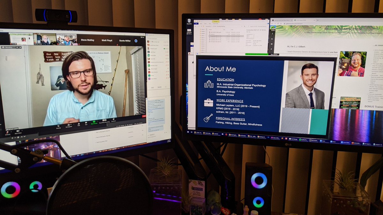Open Share tab in File Explorer
The image size is (383, 215).
[x=205, y=24]
